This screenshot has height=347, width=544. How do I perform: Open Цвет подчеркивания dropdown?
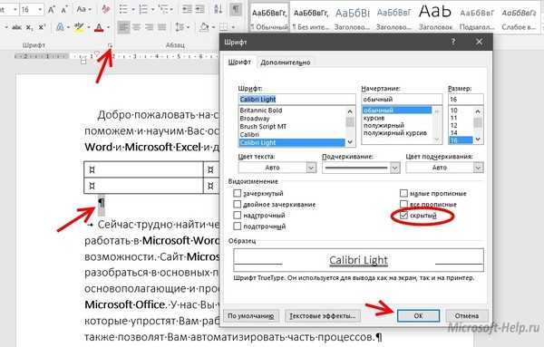coord(479,168)
